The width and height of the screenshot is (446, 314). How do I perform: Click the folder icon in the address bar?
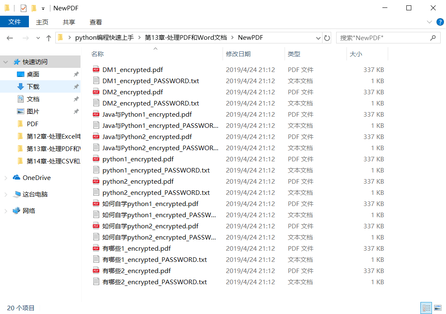coord(60,37)
